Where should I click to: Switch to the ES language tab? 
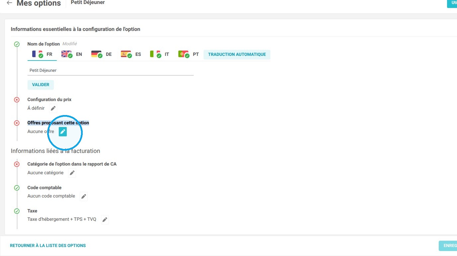[131, 54]
